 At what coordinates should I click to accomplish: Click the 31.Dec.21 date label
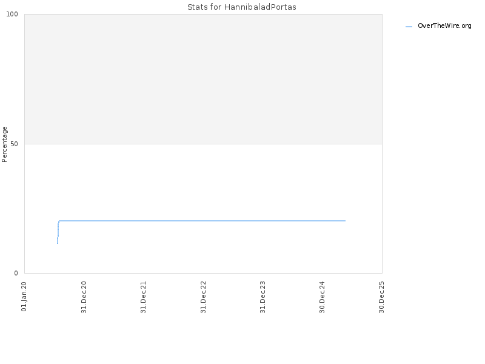coord(143,297)
